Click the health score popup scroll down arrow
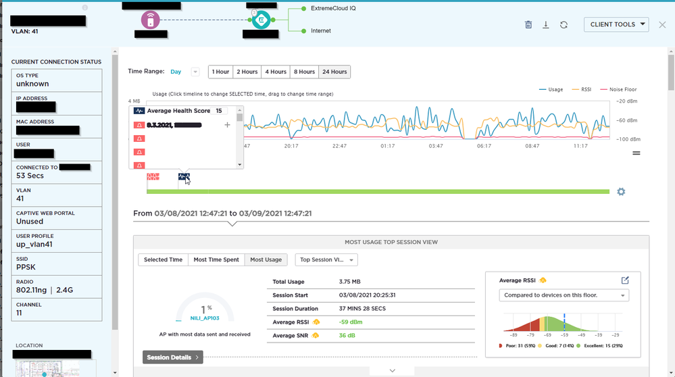Screen dimensions: 675x377 click(240, 165)
